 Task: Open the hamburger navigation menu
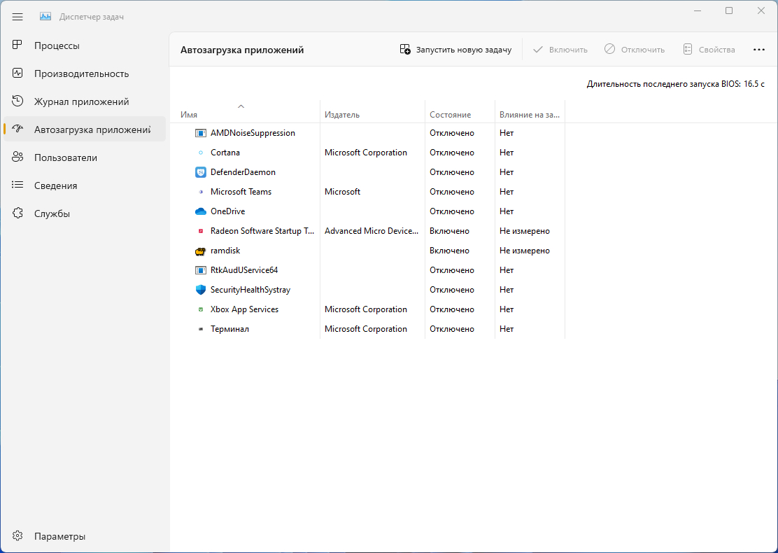(17, 17)
